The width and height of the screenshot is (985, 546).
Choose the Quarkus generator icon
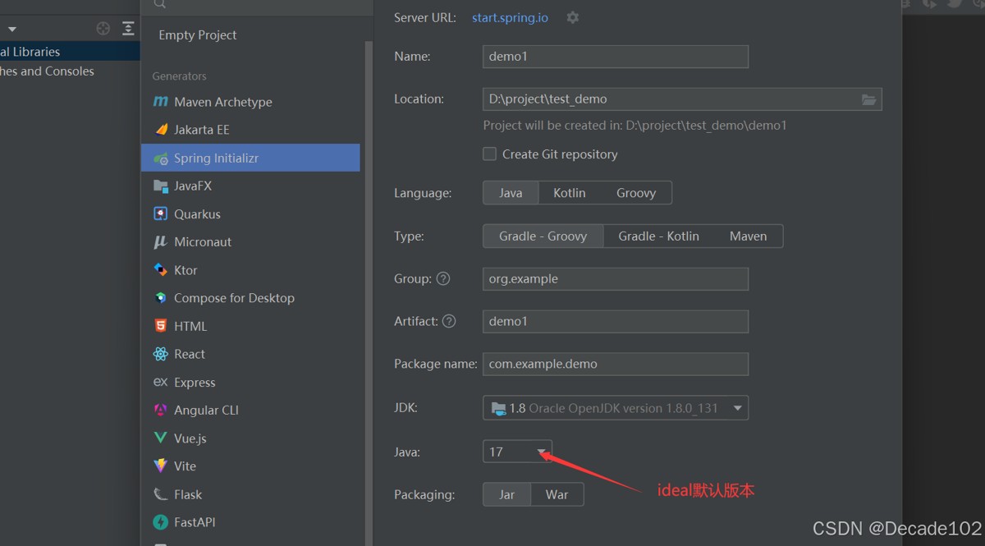(161, 213)
